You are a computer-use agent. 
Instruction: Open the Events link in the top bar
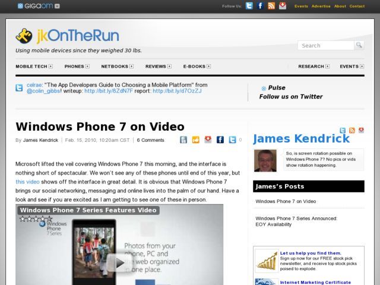(x=301, y=7)
